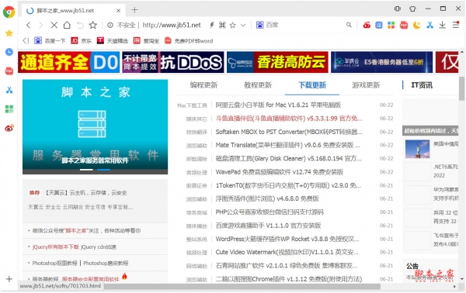Go back to the previous page

coord(28,26)
